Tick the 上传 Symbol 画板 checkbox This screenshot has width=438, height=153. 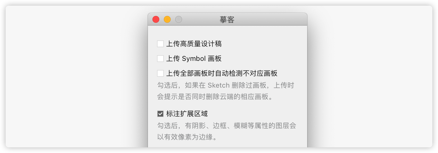click(x=160, y=59)
